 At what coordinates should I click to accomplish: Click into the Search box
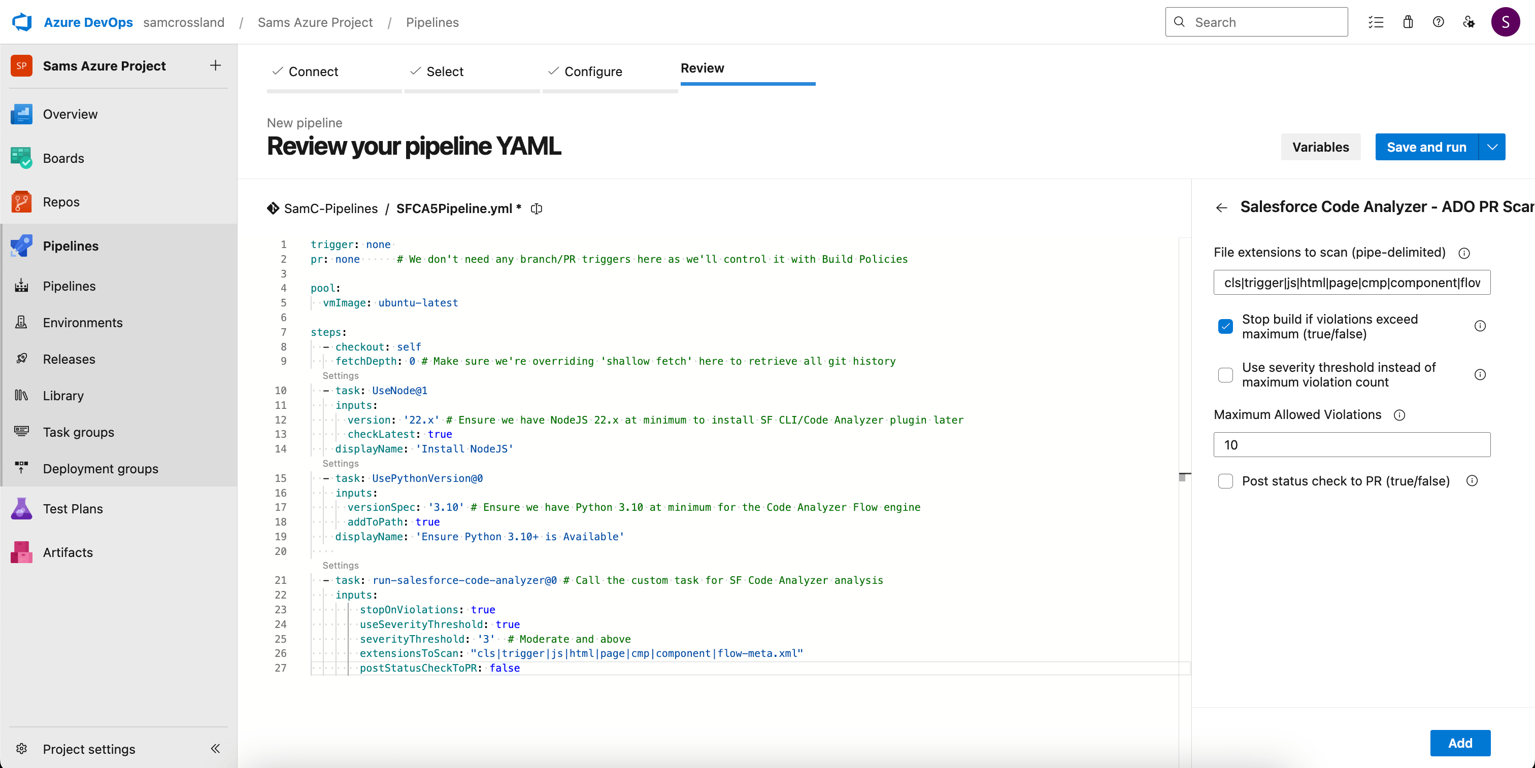(x=1257, y=22)
